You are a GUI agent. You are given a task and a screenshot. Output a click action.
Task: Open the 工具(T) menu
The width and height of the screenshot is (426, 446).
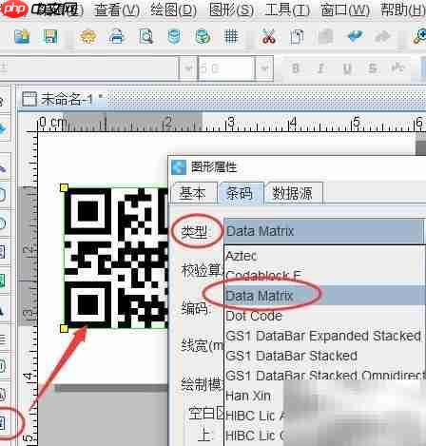287,10
